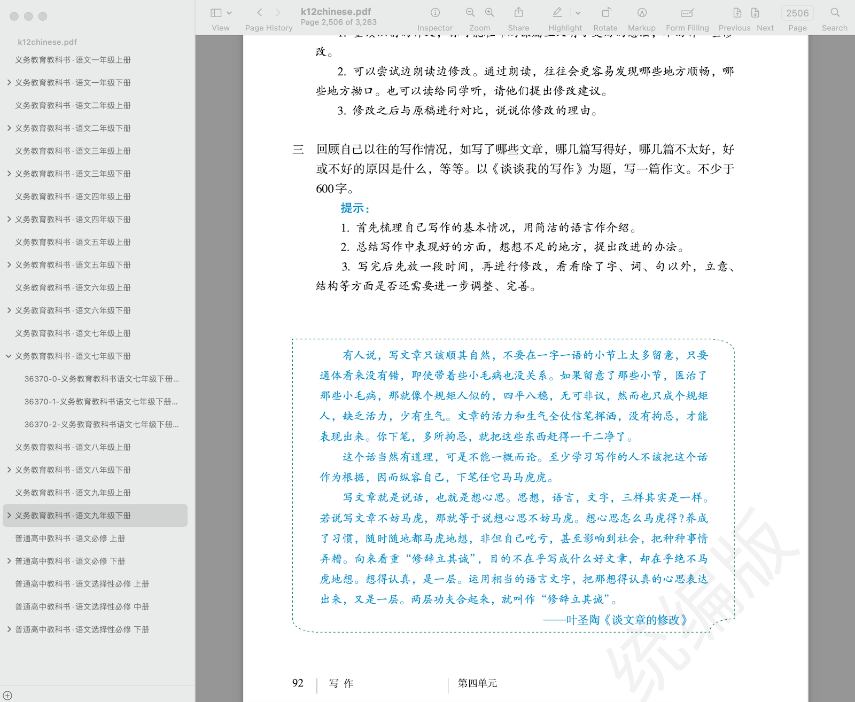This screenshot has height=702, width=855.
Task: Open the Share menu icon
Action: (x=518, y=13)
